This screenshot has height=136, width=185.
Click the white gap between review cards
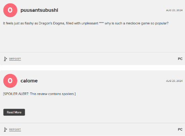coord(92,68)
